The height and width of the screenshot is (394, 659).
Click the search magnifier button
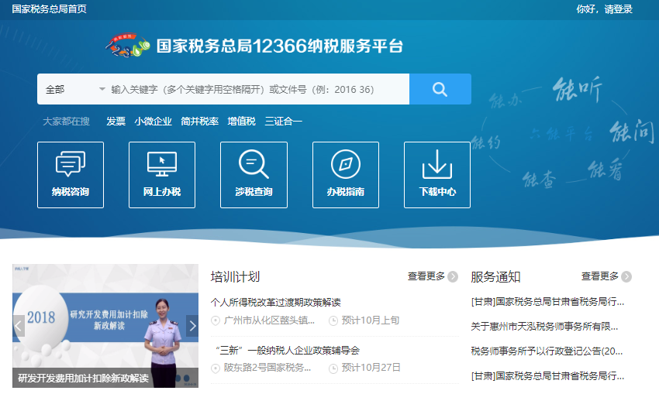click(x=440, y=89)
